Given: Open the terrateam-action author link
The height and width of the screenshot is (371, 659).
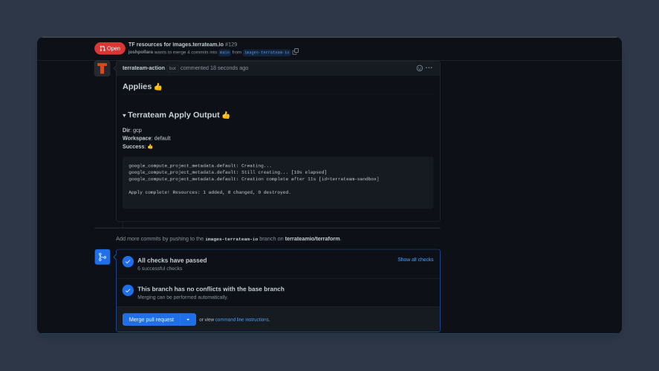Looking at the screenshot, I should [x=143, y=68].
